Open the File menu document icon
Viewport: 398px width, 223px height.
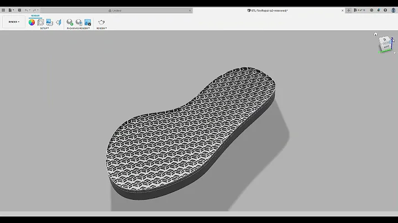click(x=10, y=10)
